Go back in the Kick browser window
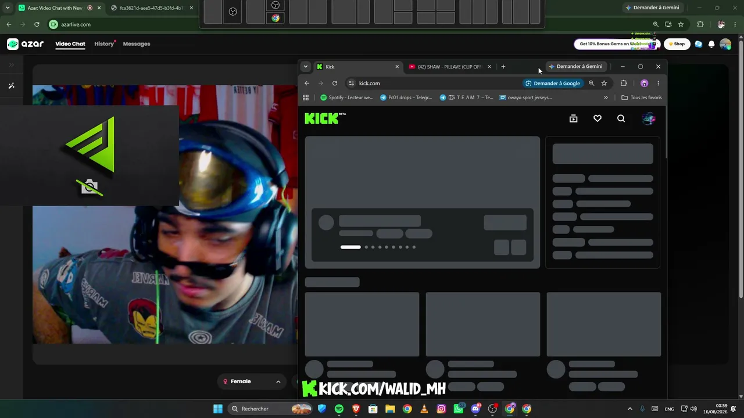Screen dimensions: 744x418 (x=307, y=83)
